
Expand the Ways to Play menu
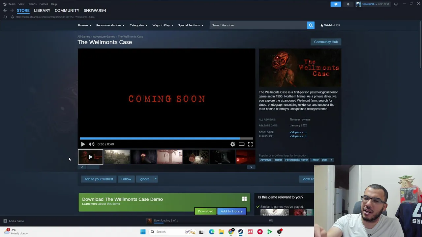tap(163, 25)
